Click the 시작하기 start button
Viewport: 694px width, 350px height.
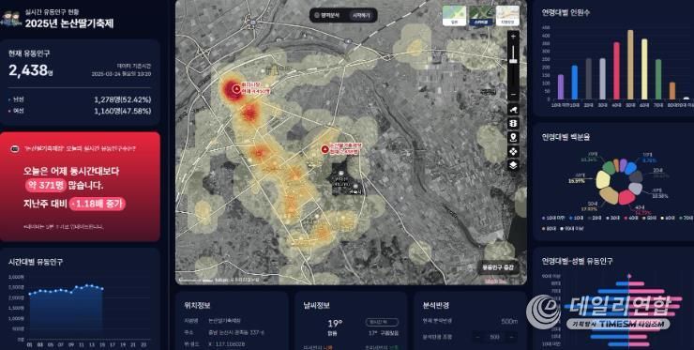tap(362, 15)
